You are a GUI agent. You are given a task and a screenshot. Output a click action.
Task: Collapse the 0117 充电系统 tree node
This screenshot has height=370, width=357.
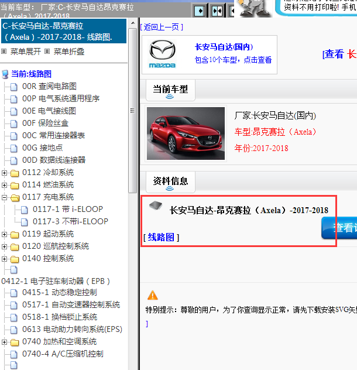click(4, 197)
